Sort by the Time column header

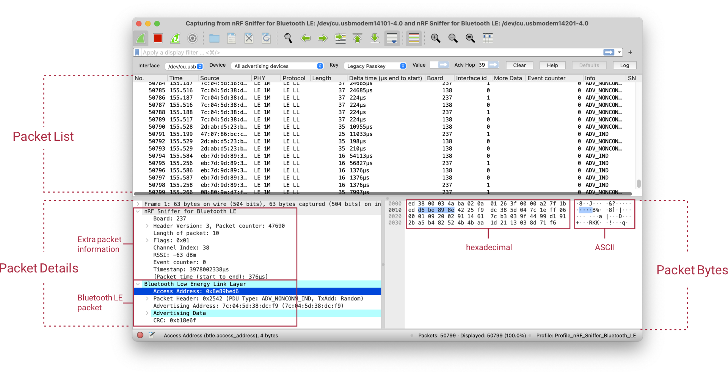click(183, 78)
